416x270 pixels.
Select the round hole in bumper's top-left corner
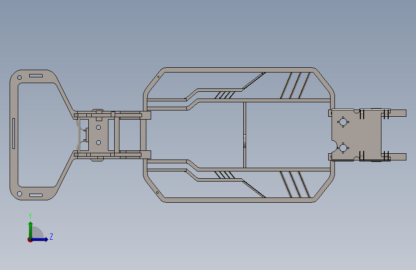click(x=19, y=78)
